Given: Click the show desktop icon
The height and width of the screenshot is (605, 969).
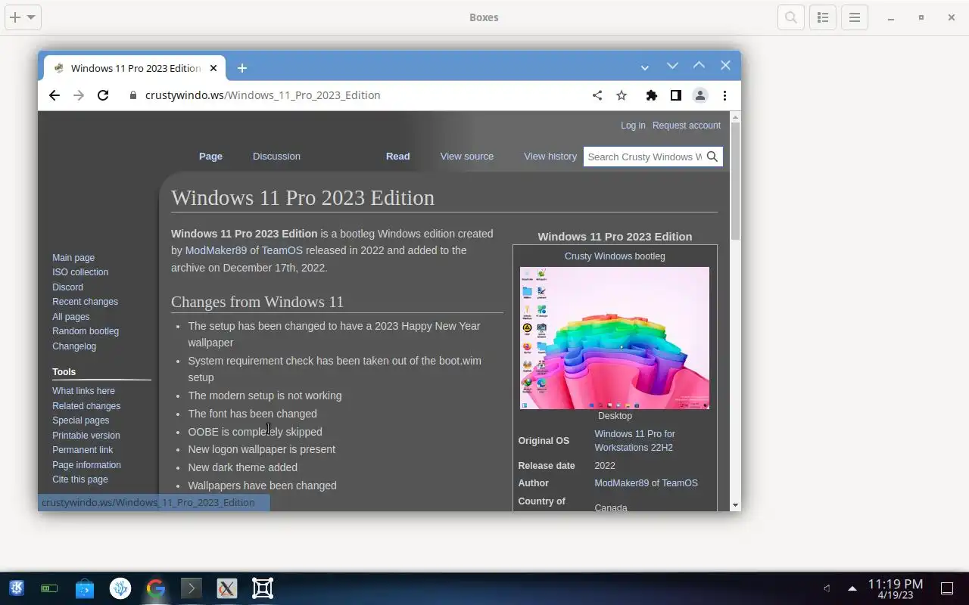Looking at the screenshot, I should tap(947, 588).
